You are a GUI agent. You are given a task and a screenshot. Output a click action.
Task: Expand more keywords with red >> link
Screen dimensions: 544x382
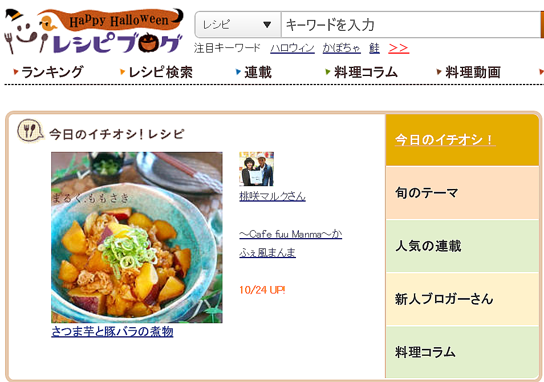coord(399,48)
